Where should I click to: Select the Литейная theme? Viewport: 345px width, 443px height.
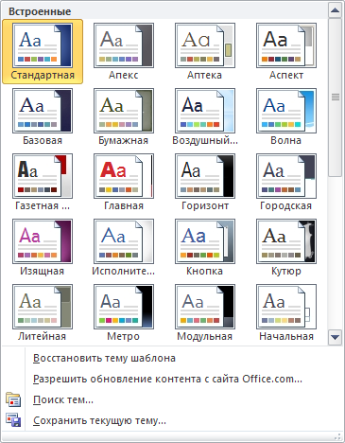click(x=43, y=313)
